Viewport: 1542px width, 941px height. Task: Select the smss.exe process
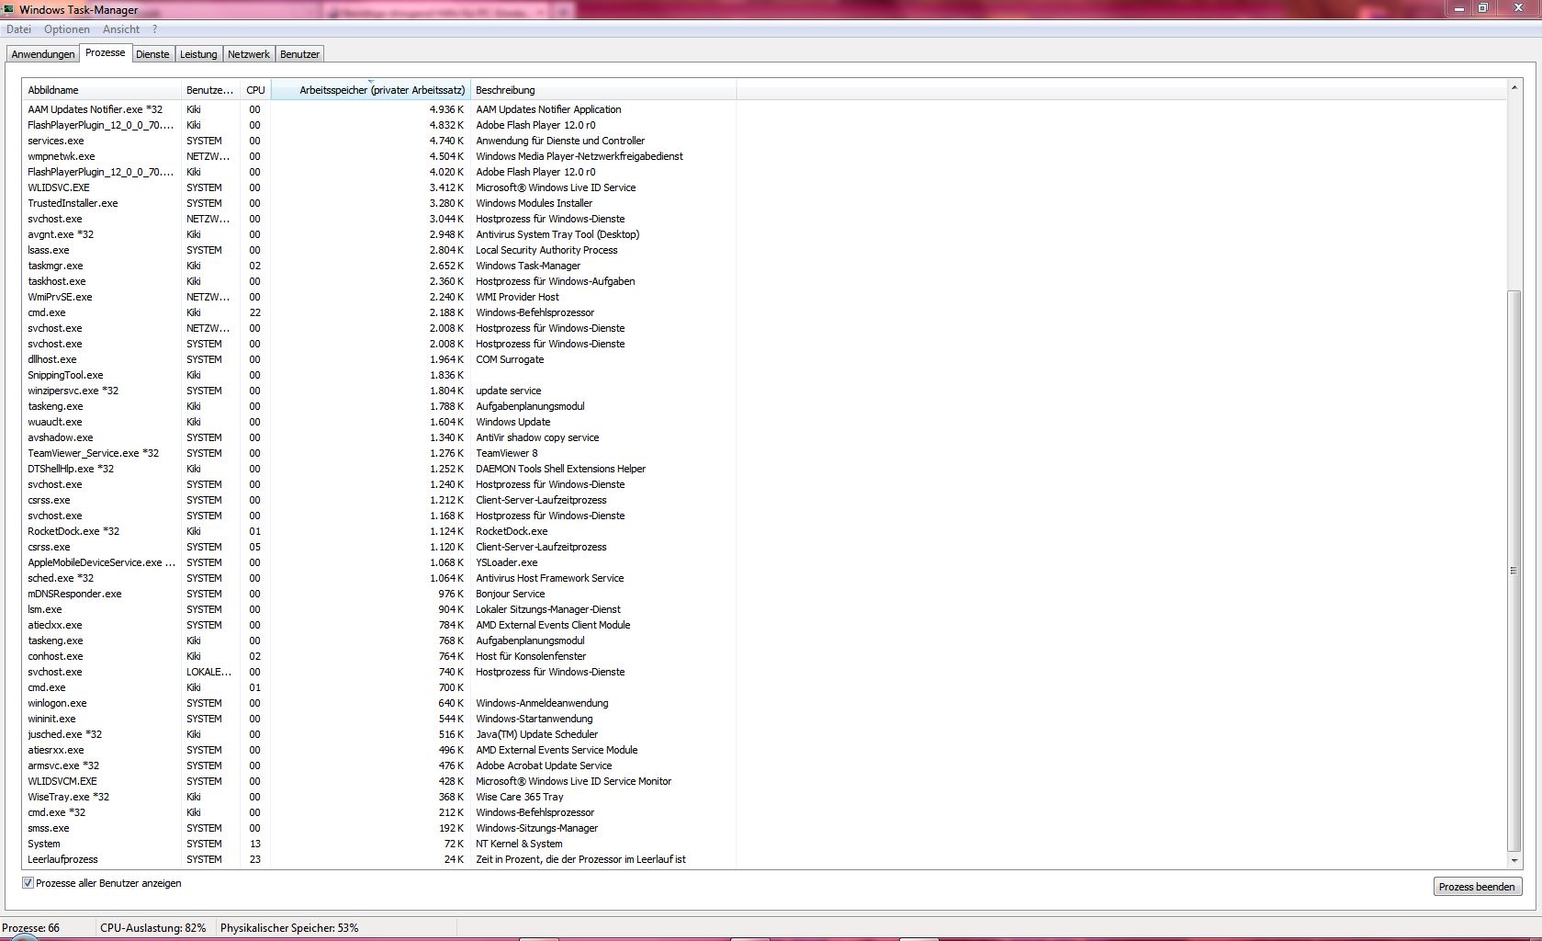point(378,828)
